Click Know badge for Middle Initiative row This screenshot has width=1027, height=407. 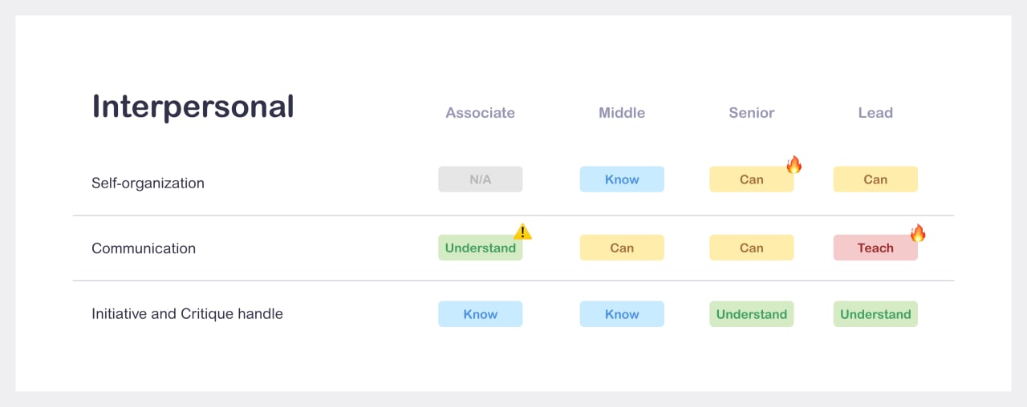[622, 314]
